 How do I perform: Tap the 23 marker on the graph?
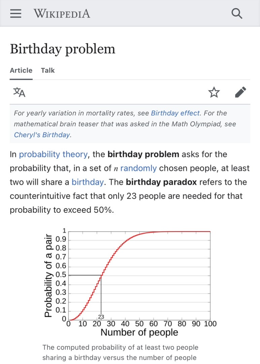[x=101, y=317]
